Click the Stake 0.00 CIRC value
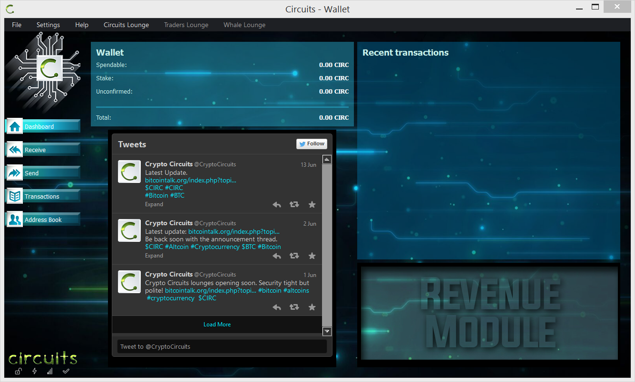Image resolution: width=635 pixels, height=382 pixels. point(334,78)
